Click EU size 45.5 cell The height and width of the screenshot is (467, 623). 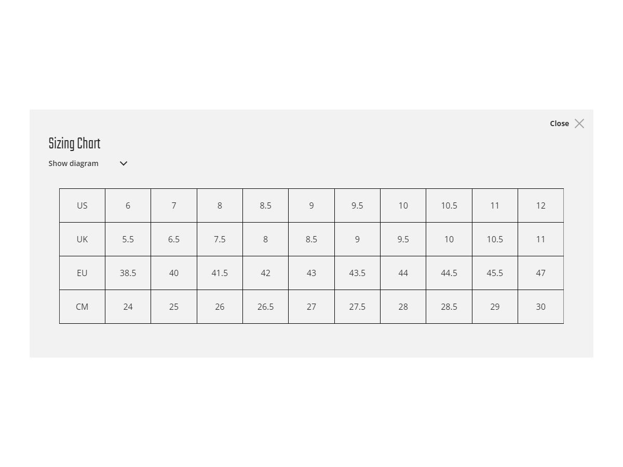[495, 273]
